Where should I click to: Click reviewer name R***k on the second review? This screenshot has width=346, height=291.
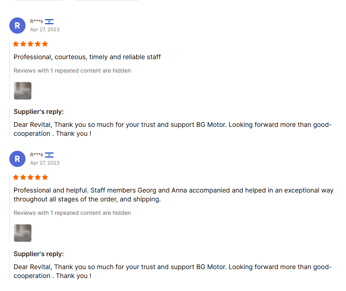click(x=36, y=155)
